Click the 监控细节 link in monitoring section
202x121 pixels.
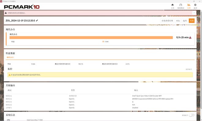189,69
